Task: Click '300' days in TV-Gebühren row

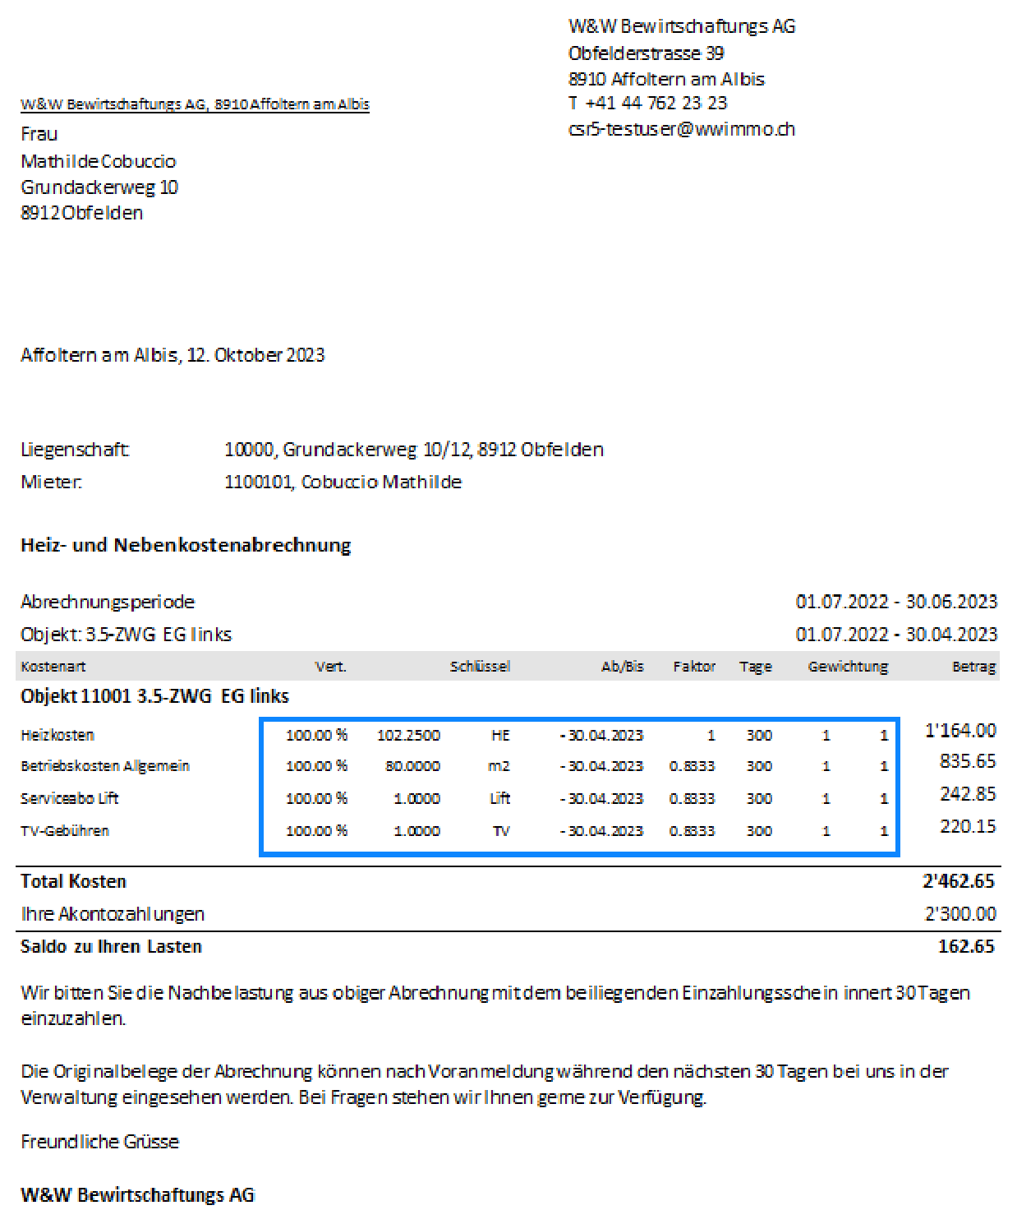Action: point(759,831)
